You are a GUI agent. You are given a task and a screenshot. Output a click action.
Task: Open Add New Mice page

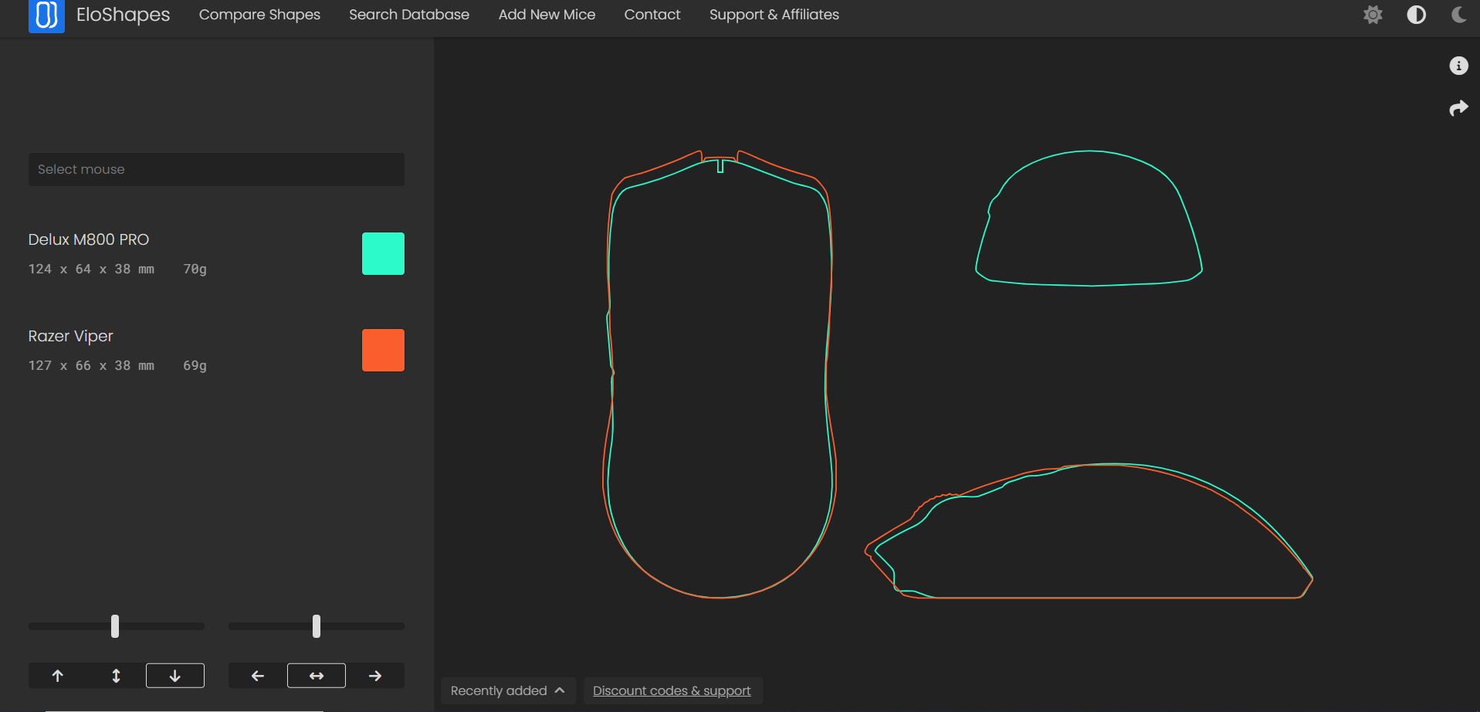point(547,15)
